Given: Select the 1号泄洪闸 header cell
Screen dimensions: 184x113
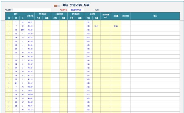Looking at the screenshot, I should tap(43, 14).
